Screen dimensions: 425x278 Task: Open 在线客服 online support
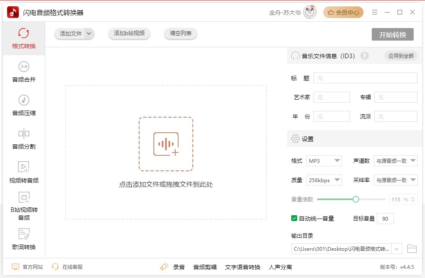[x=73, y=267]
